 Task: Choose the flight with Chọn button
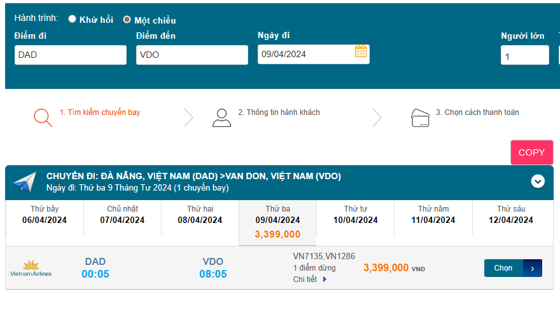click(503, 268)
